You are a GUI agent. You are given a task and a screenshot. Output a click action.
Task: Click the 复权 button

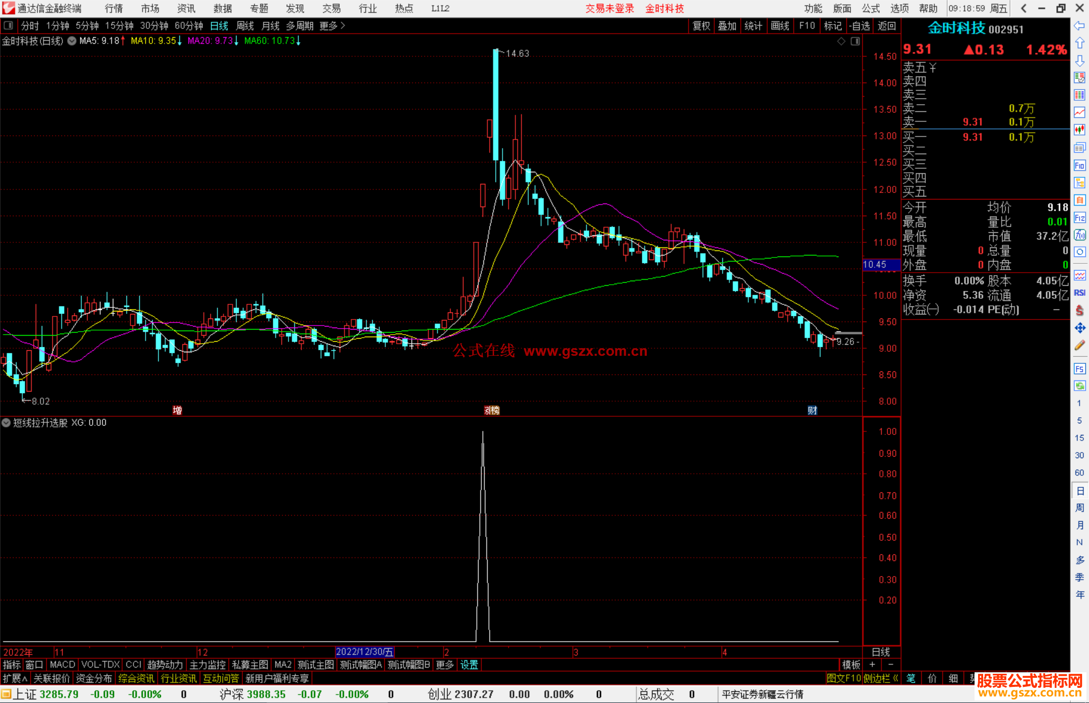(701, 26)
